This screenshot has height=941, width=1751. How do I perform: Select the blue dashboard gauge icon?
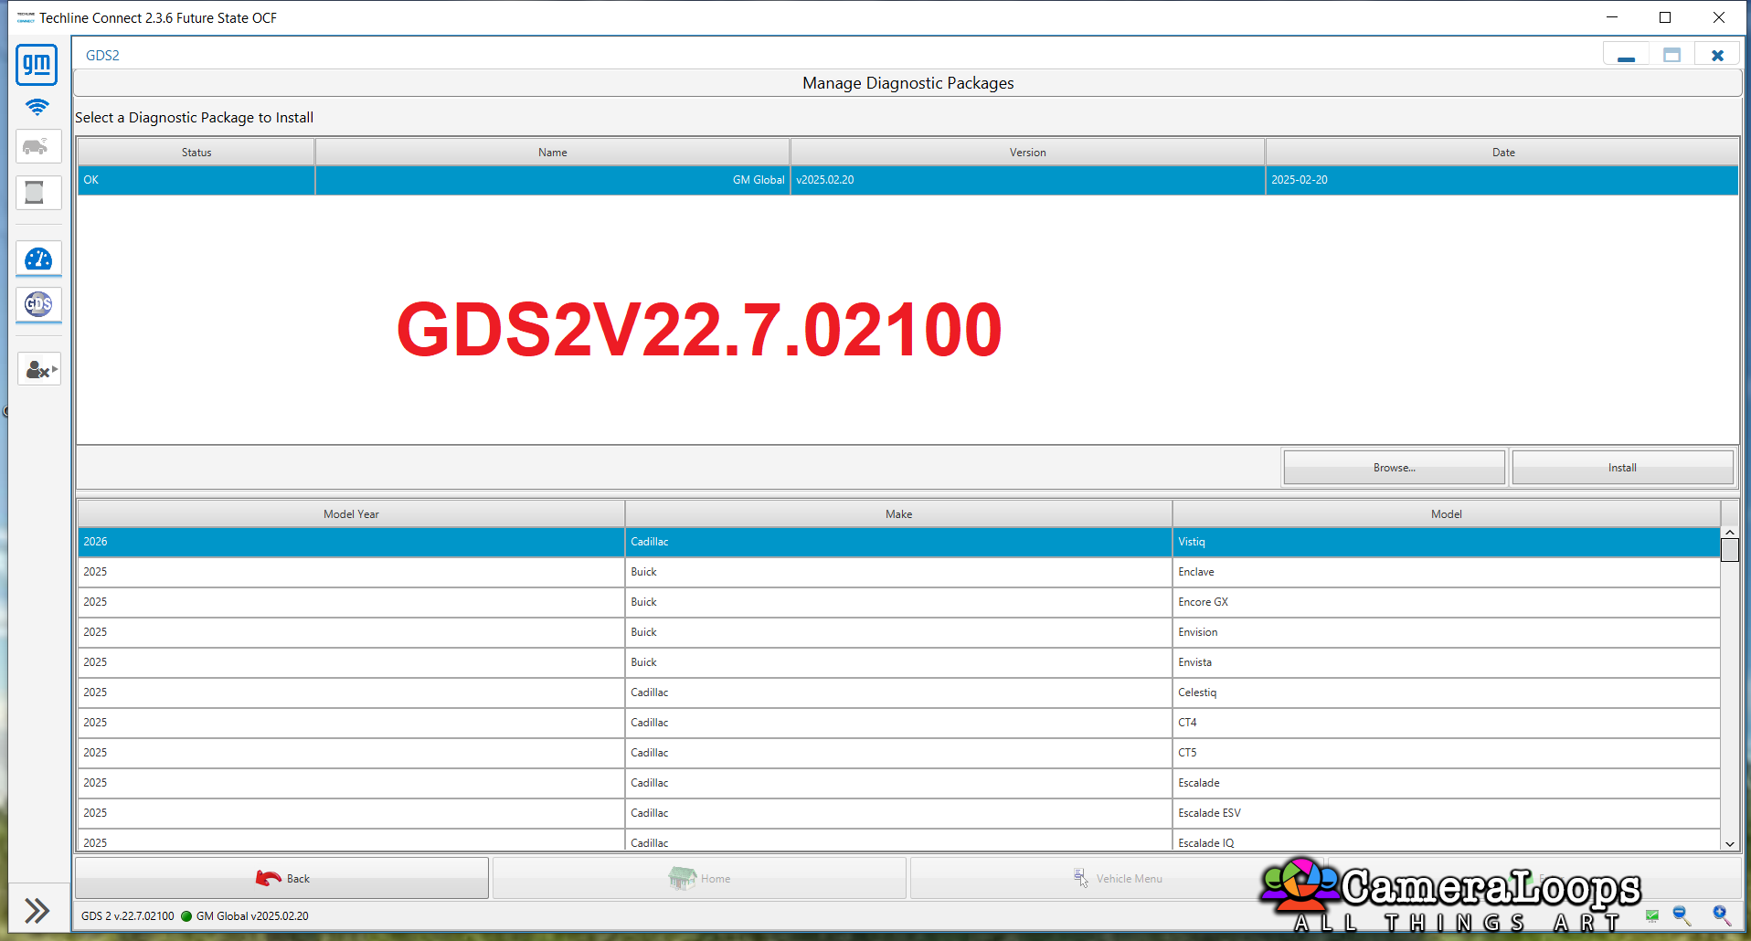38,259
